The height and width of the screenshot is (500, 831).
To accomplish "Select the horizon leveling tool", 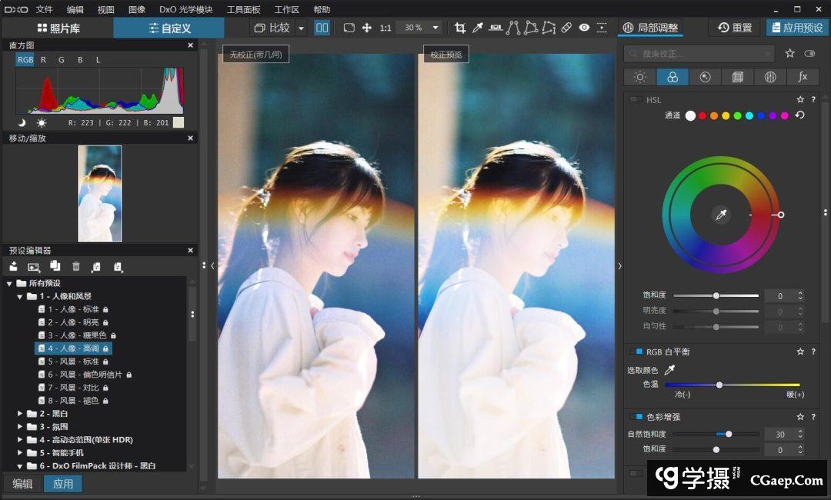I will tap(496, 28).
